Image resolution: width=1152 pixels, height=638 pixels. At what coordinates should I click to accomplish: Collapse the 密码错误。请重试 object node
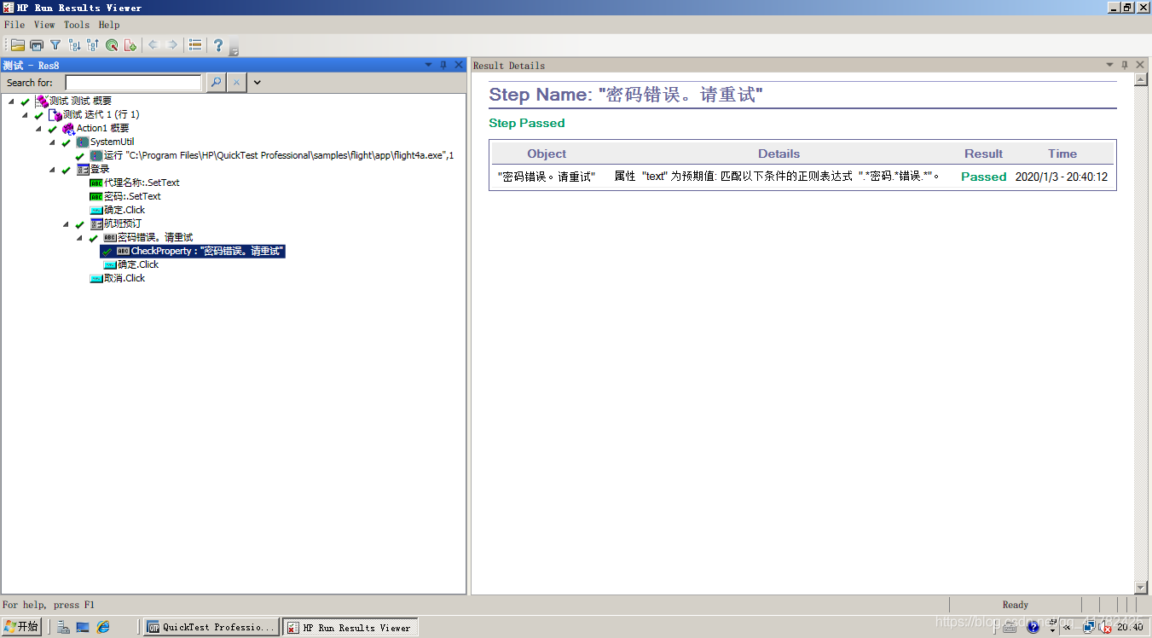[80, 238]
